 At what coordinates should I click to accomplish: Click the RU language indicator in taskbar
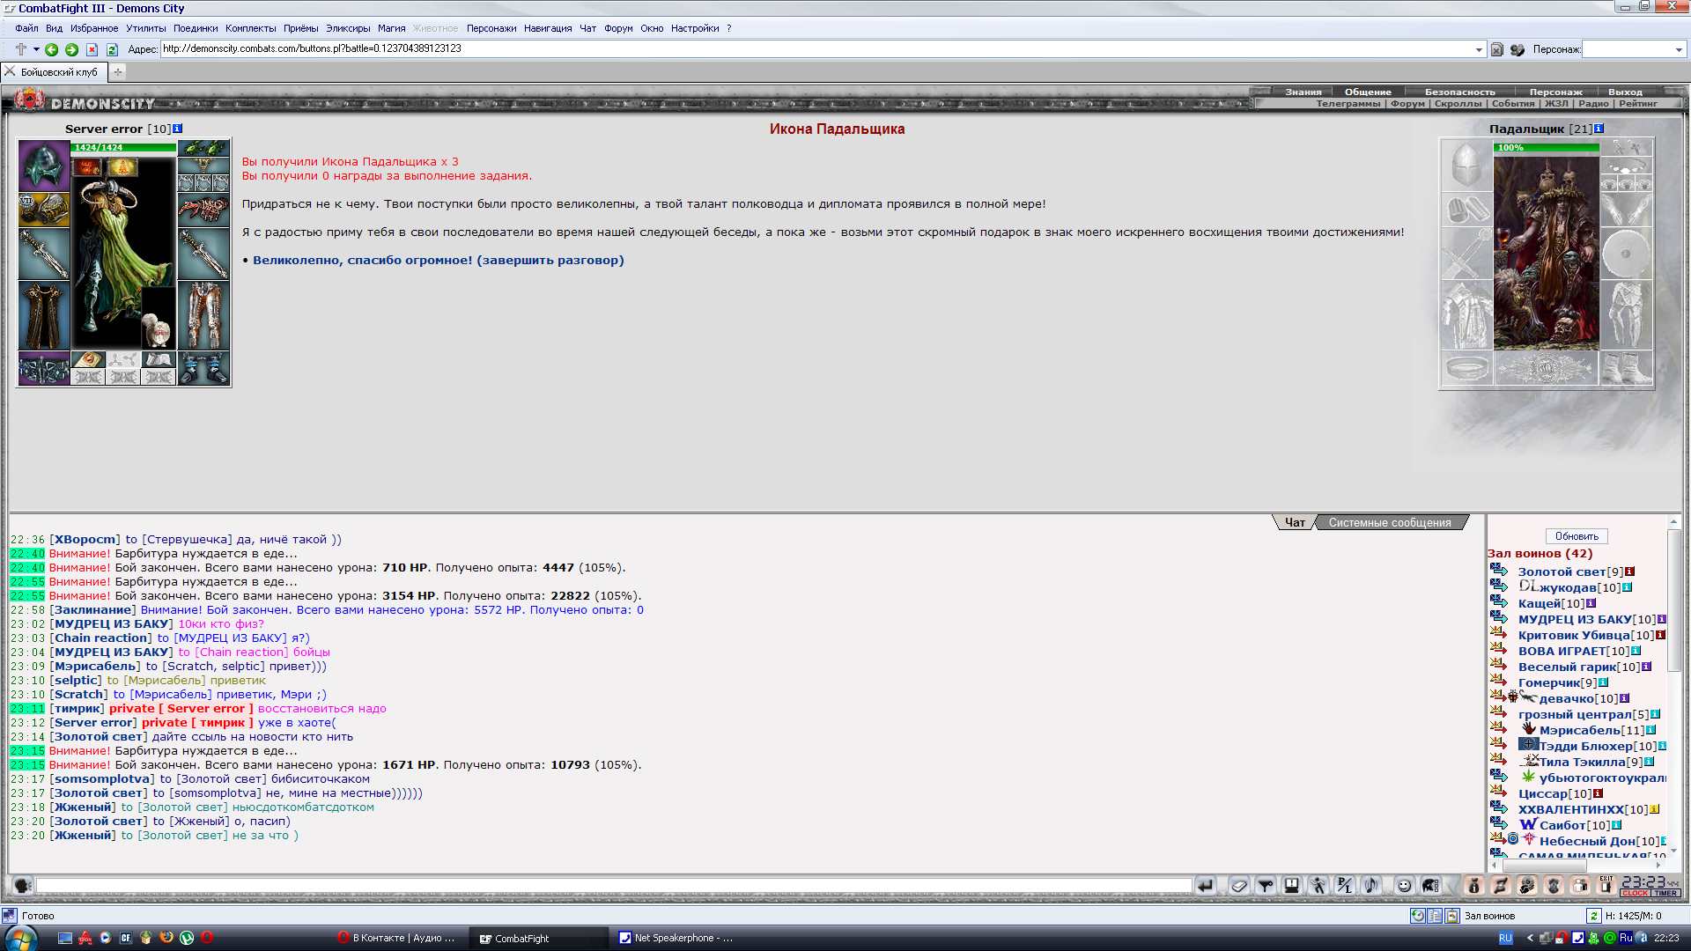(1505, 938)
